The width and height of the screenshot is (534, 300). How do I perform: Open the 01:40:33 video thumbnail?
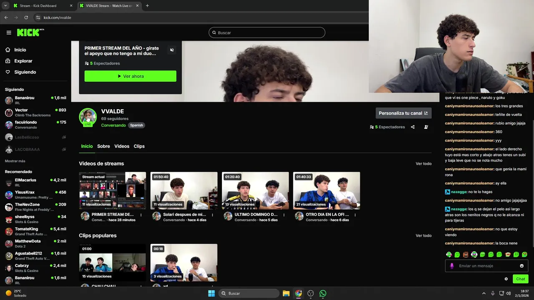click(x=327, y=190)
